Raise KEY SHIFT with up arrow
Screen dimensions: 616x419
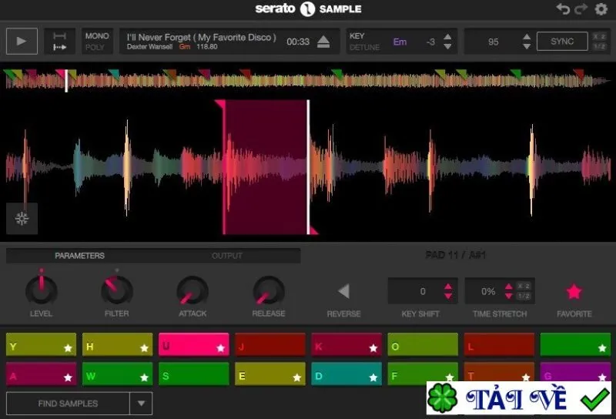(x=448, y=287)
